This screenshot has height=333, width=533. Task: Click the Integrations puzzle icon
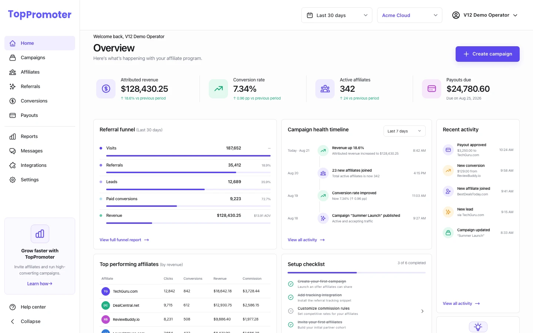pos(13,165)
